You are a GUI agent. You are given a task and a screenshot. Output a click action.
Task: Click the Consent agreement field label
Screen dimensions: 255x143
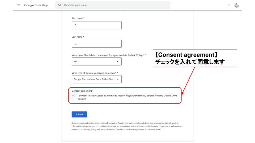pyautogui.click(x=82, y=91)
